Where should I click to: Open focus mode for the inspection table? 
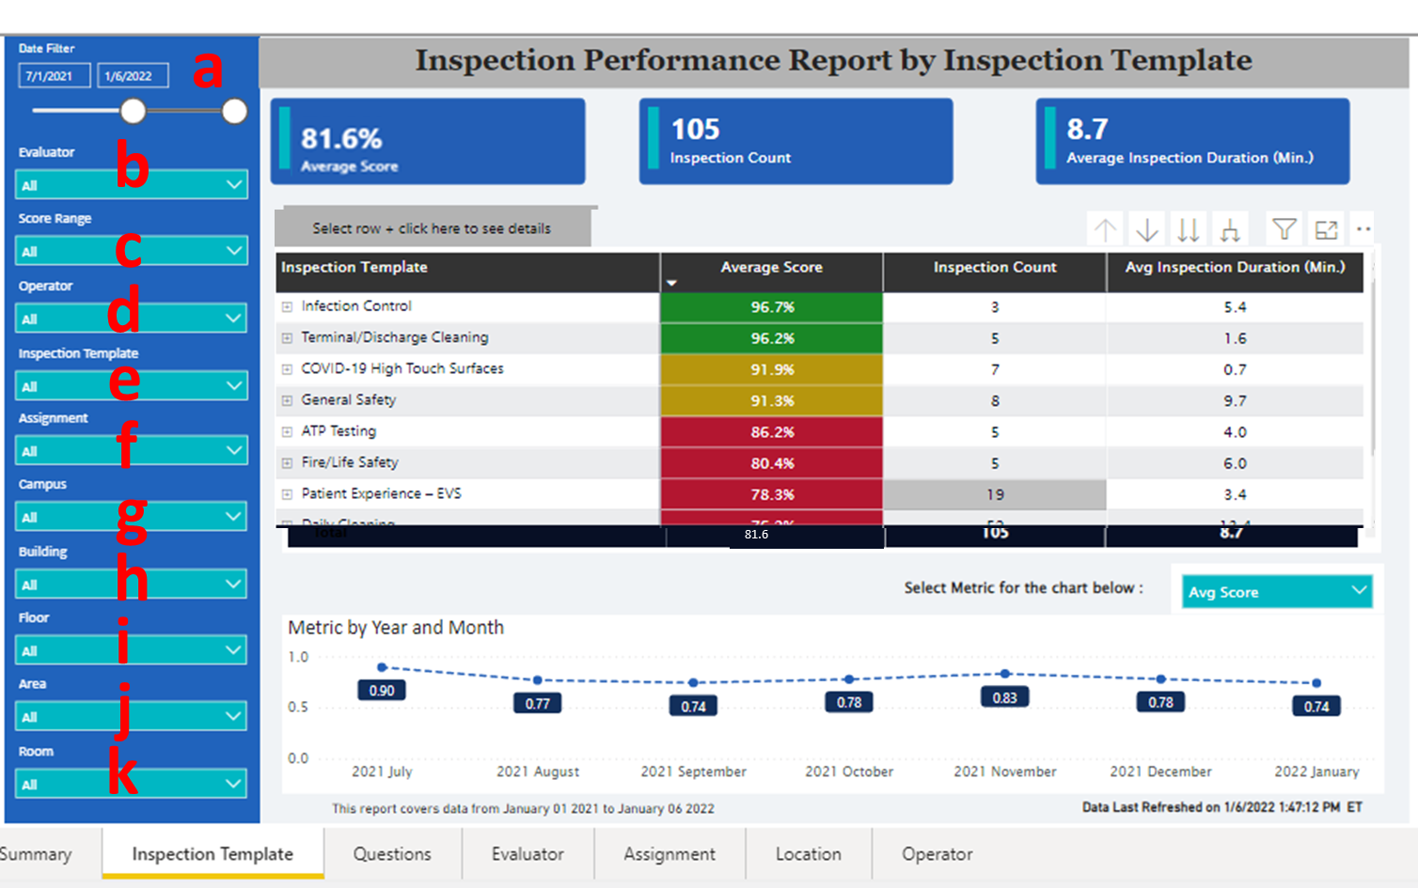click(x=1326, y=228)
